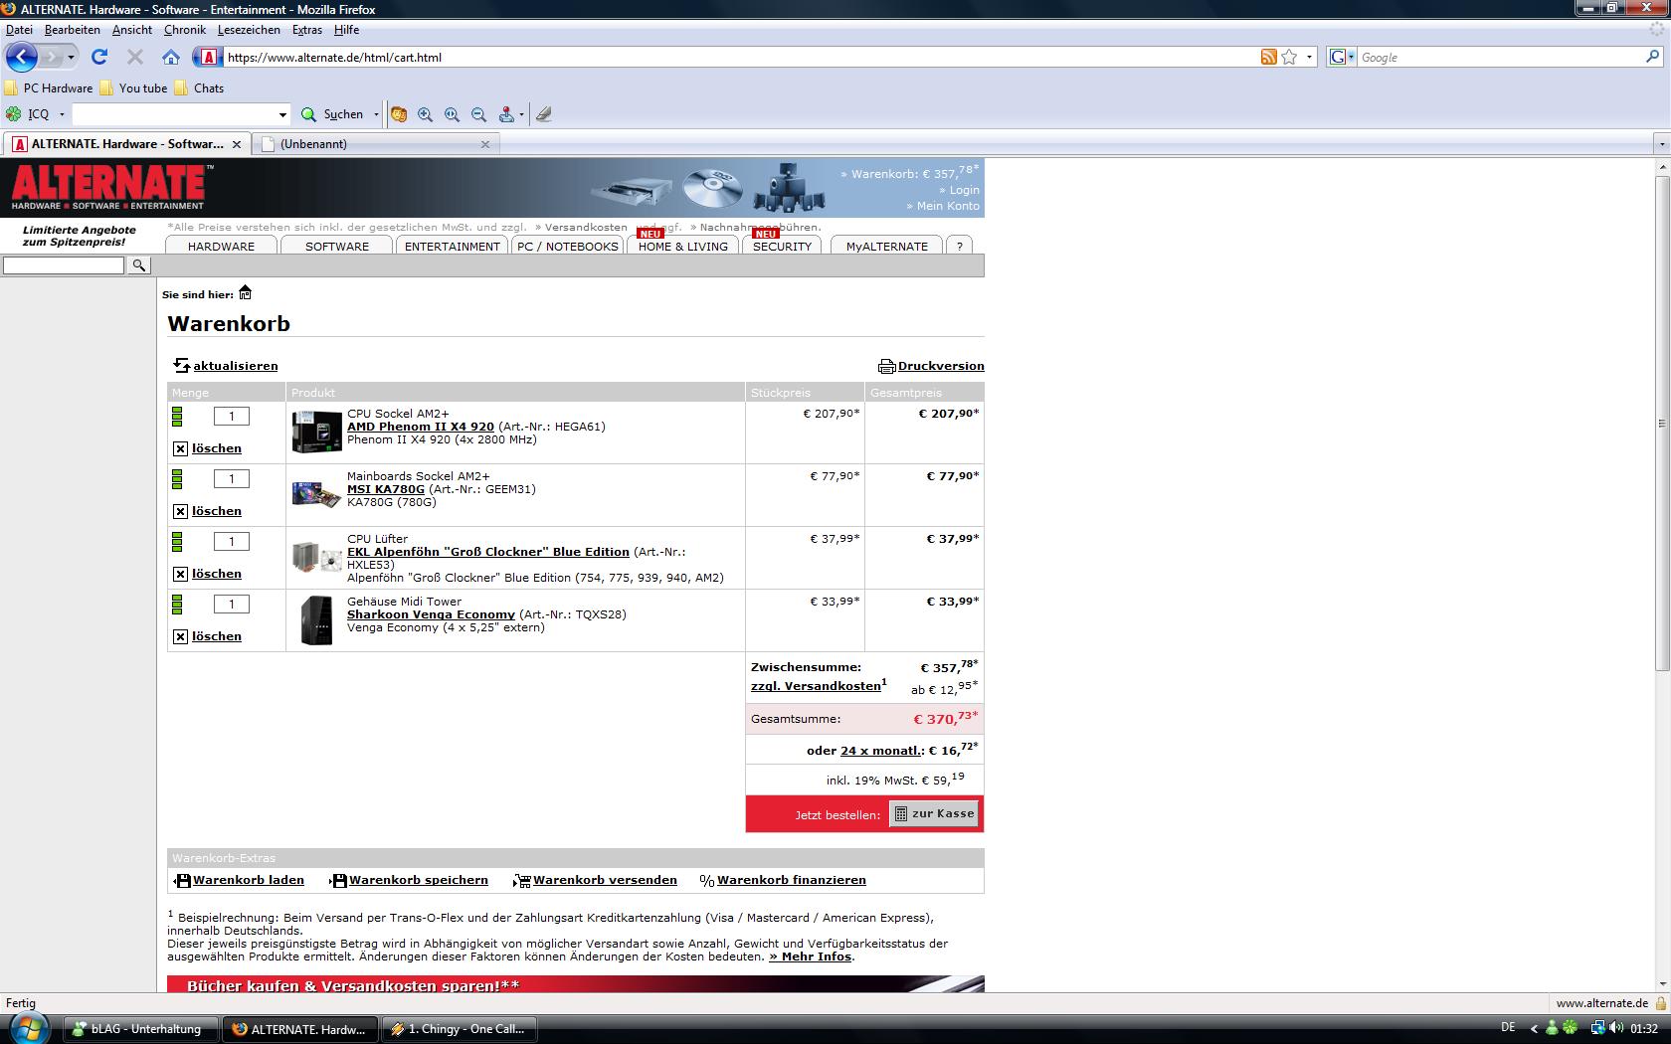Screen dimensions: 1671x1044
Task: Click the ICQ flower icon in toolbar
Action: point(14,114)
